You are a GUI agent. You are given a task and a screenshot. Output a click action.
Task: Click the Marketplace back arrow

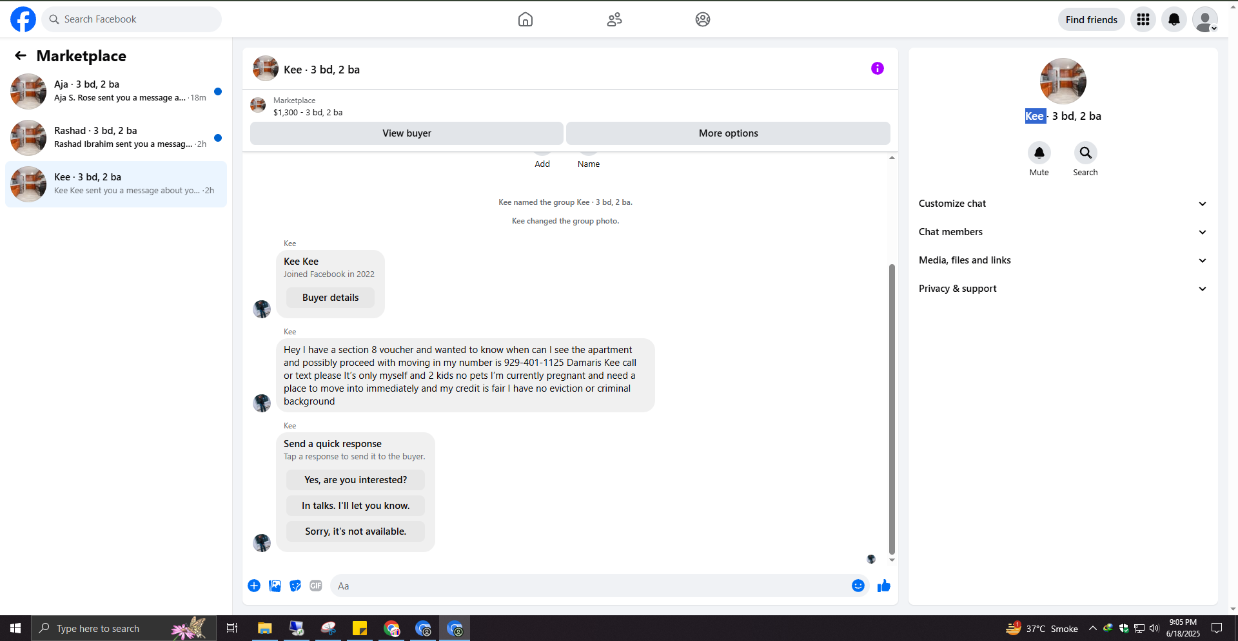tap(21, 56)
